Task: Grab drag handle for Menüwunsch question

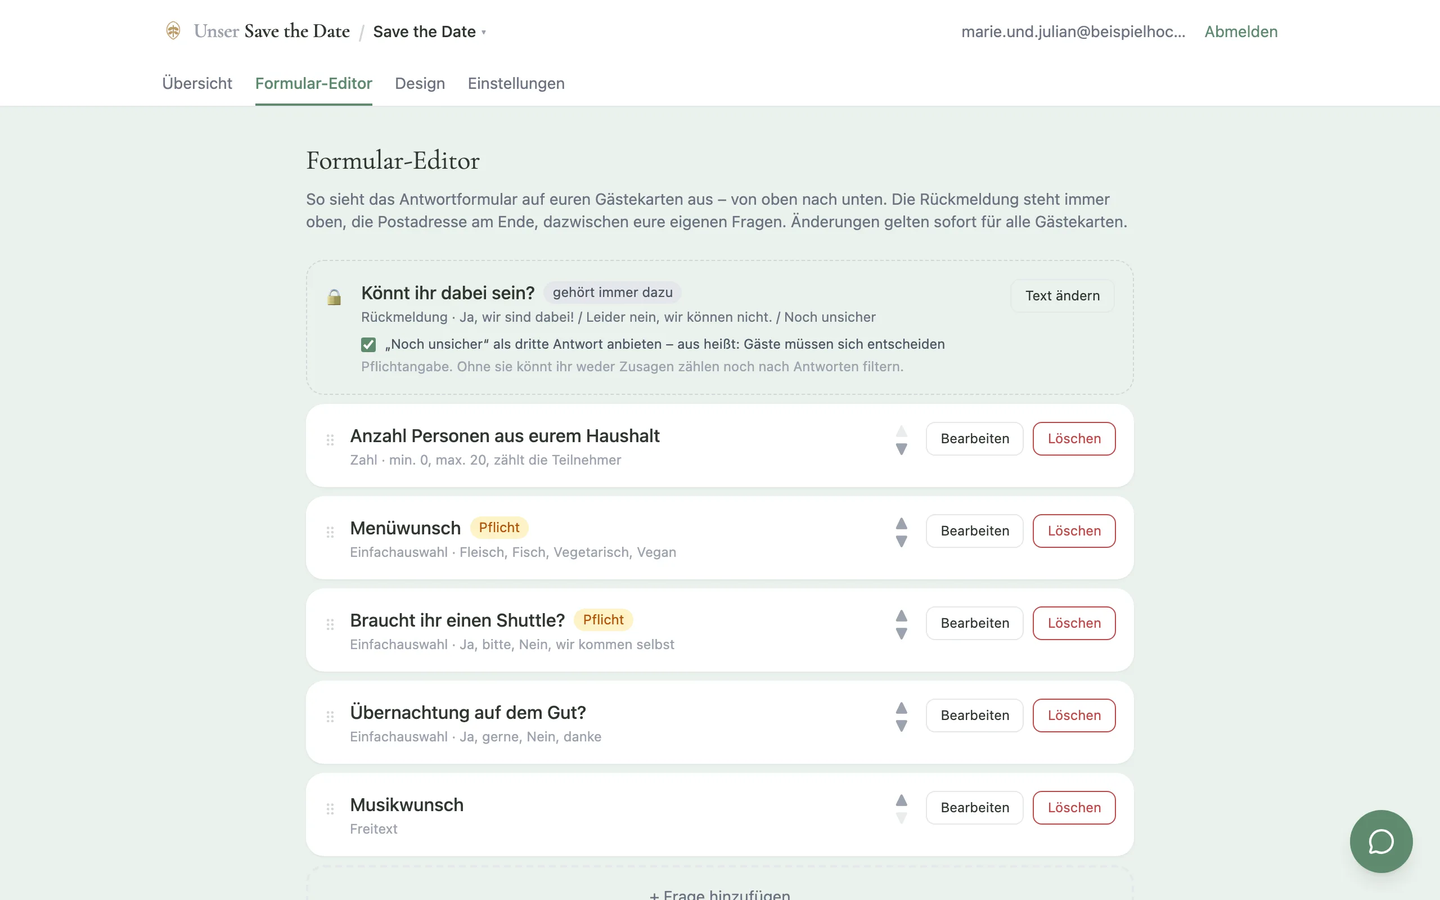Action: pos(330,532)
